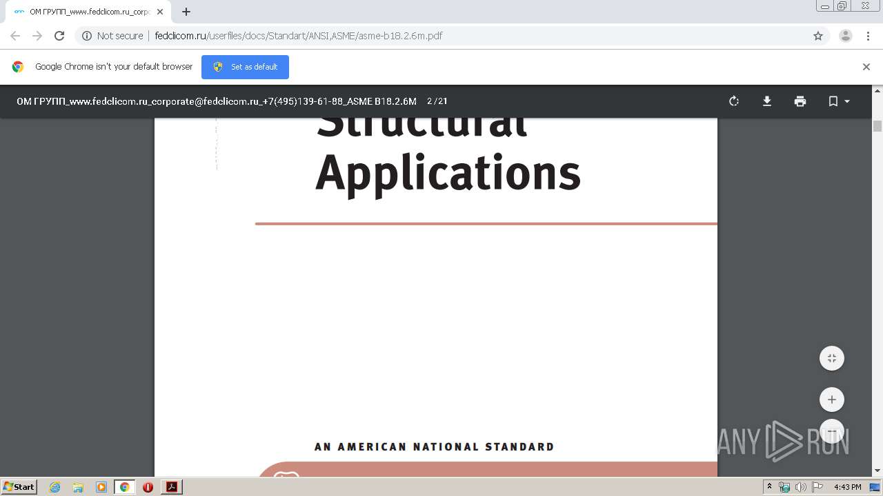Viewport: 883px width, 496px height.
Task: Open the Chrome profile avatar
Action: tap(846, 36)
